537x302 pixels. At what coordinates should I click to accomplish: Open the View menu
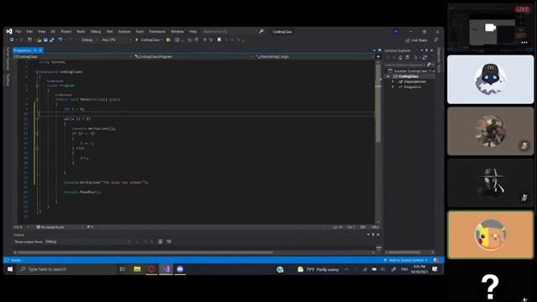coord(41,32)
